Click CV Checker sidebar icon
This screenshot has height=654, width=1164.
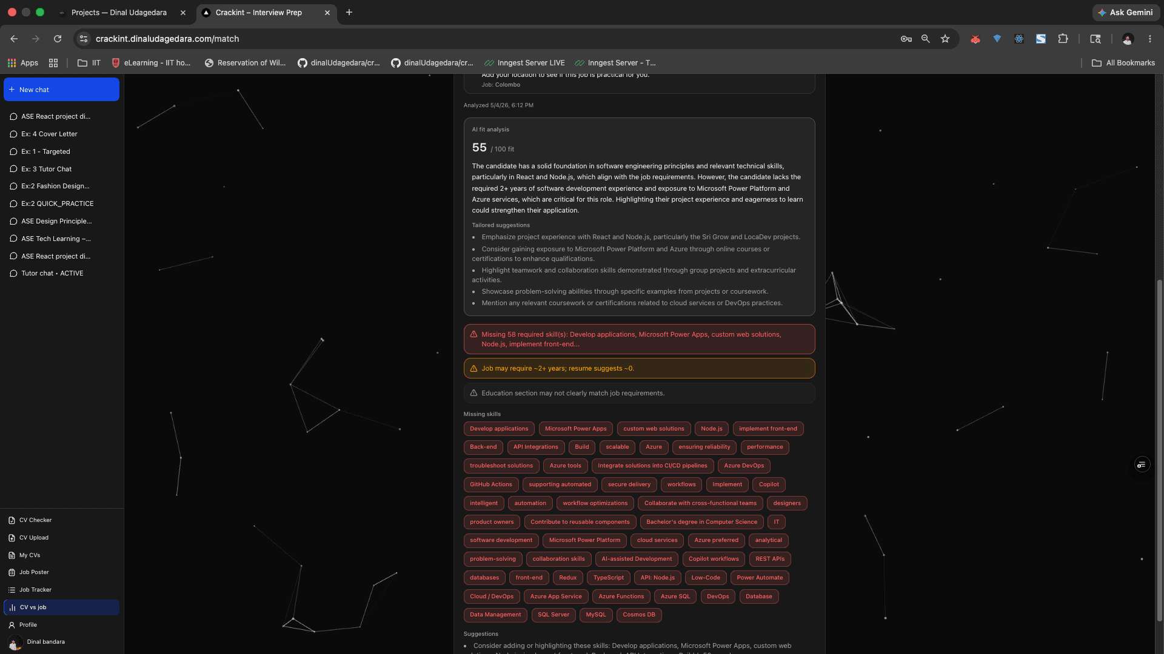pyautogui.click(x=12, y=520)
